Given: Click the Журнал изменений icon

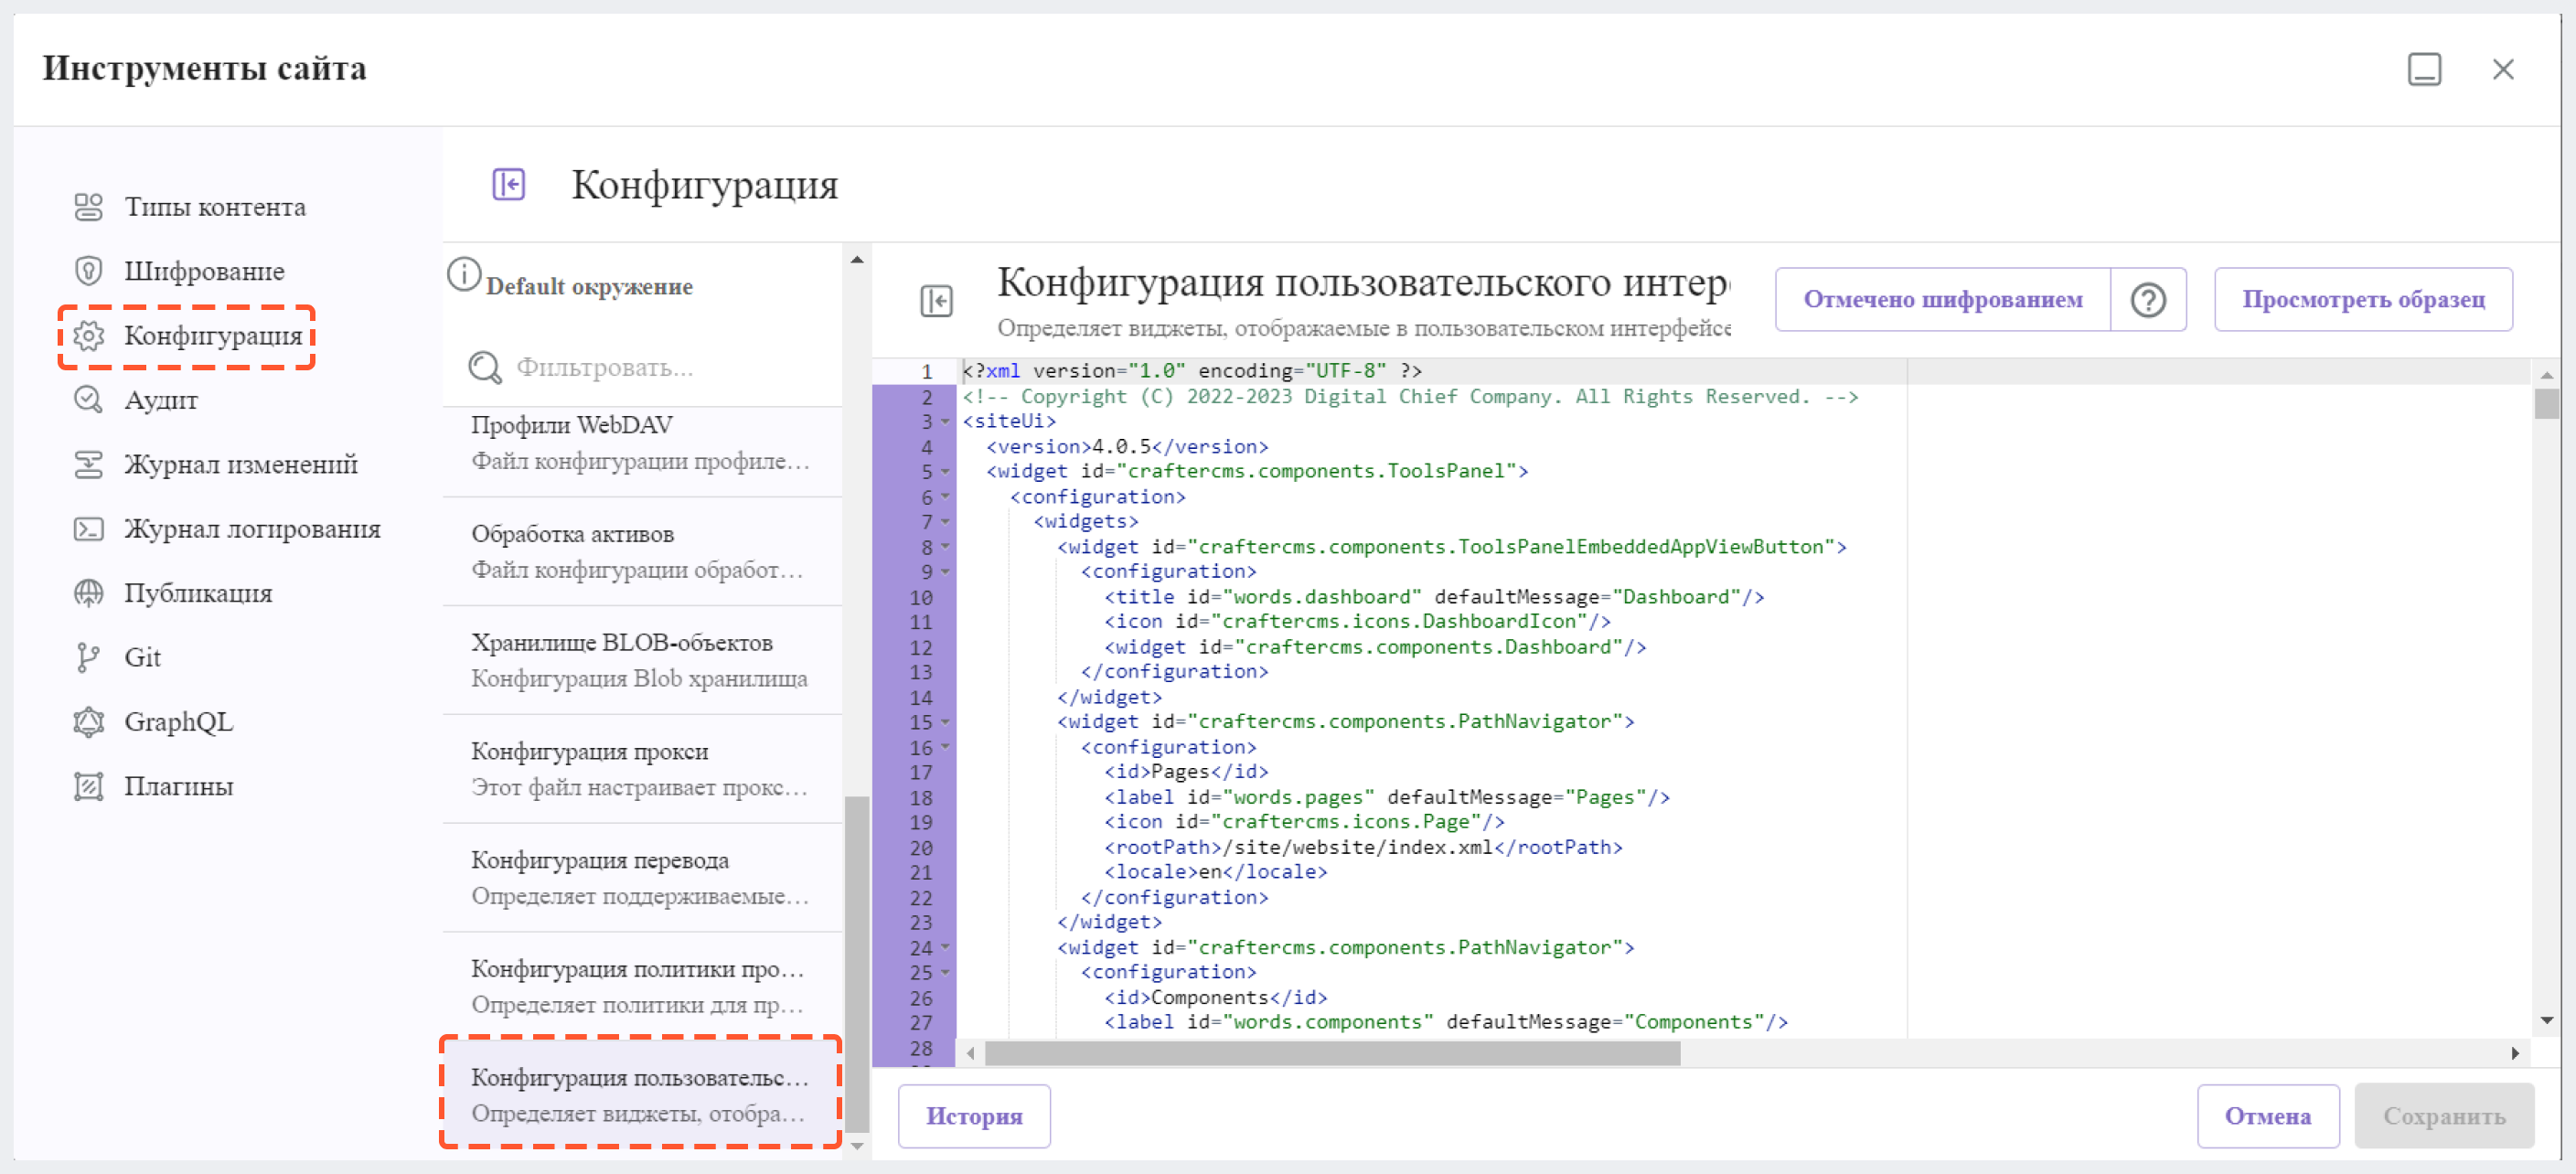Looking at the screenshot, I should [89, 464].
